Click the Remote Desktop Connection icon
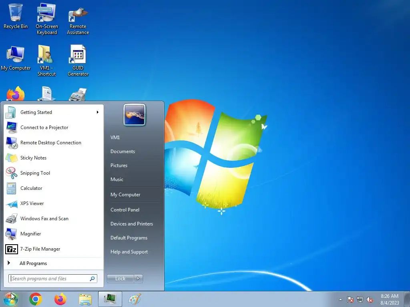410x307 pixels. tap(12, 143)
